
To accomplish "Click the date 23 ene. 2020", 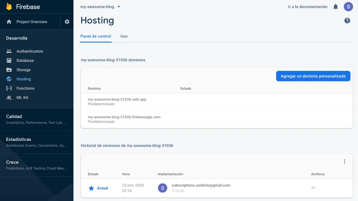I will 133,185.
